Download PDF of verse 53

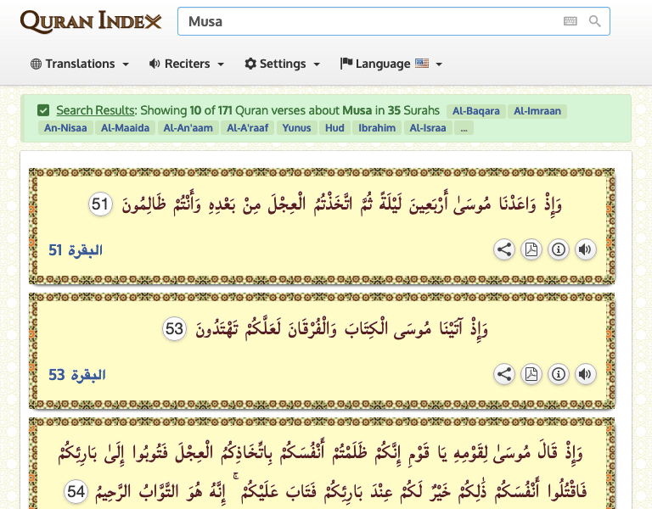(x=531, y=374)
